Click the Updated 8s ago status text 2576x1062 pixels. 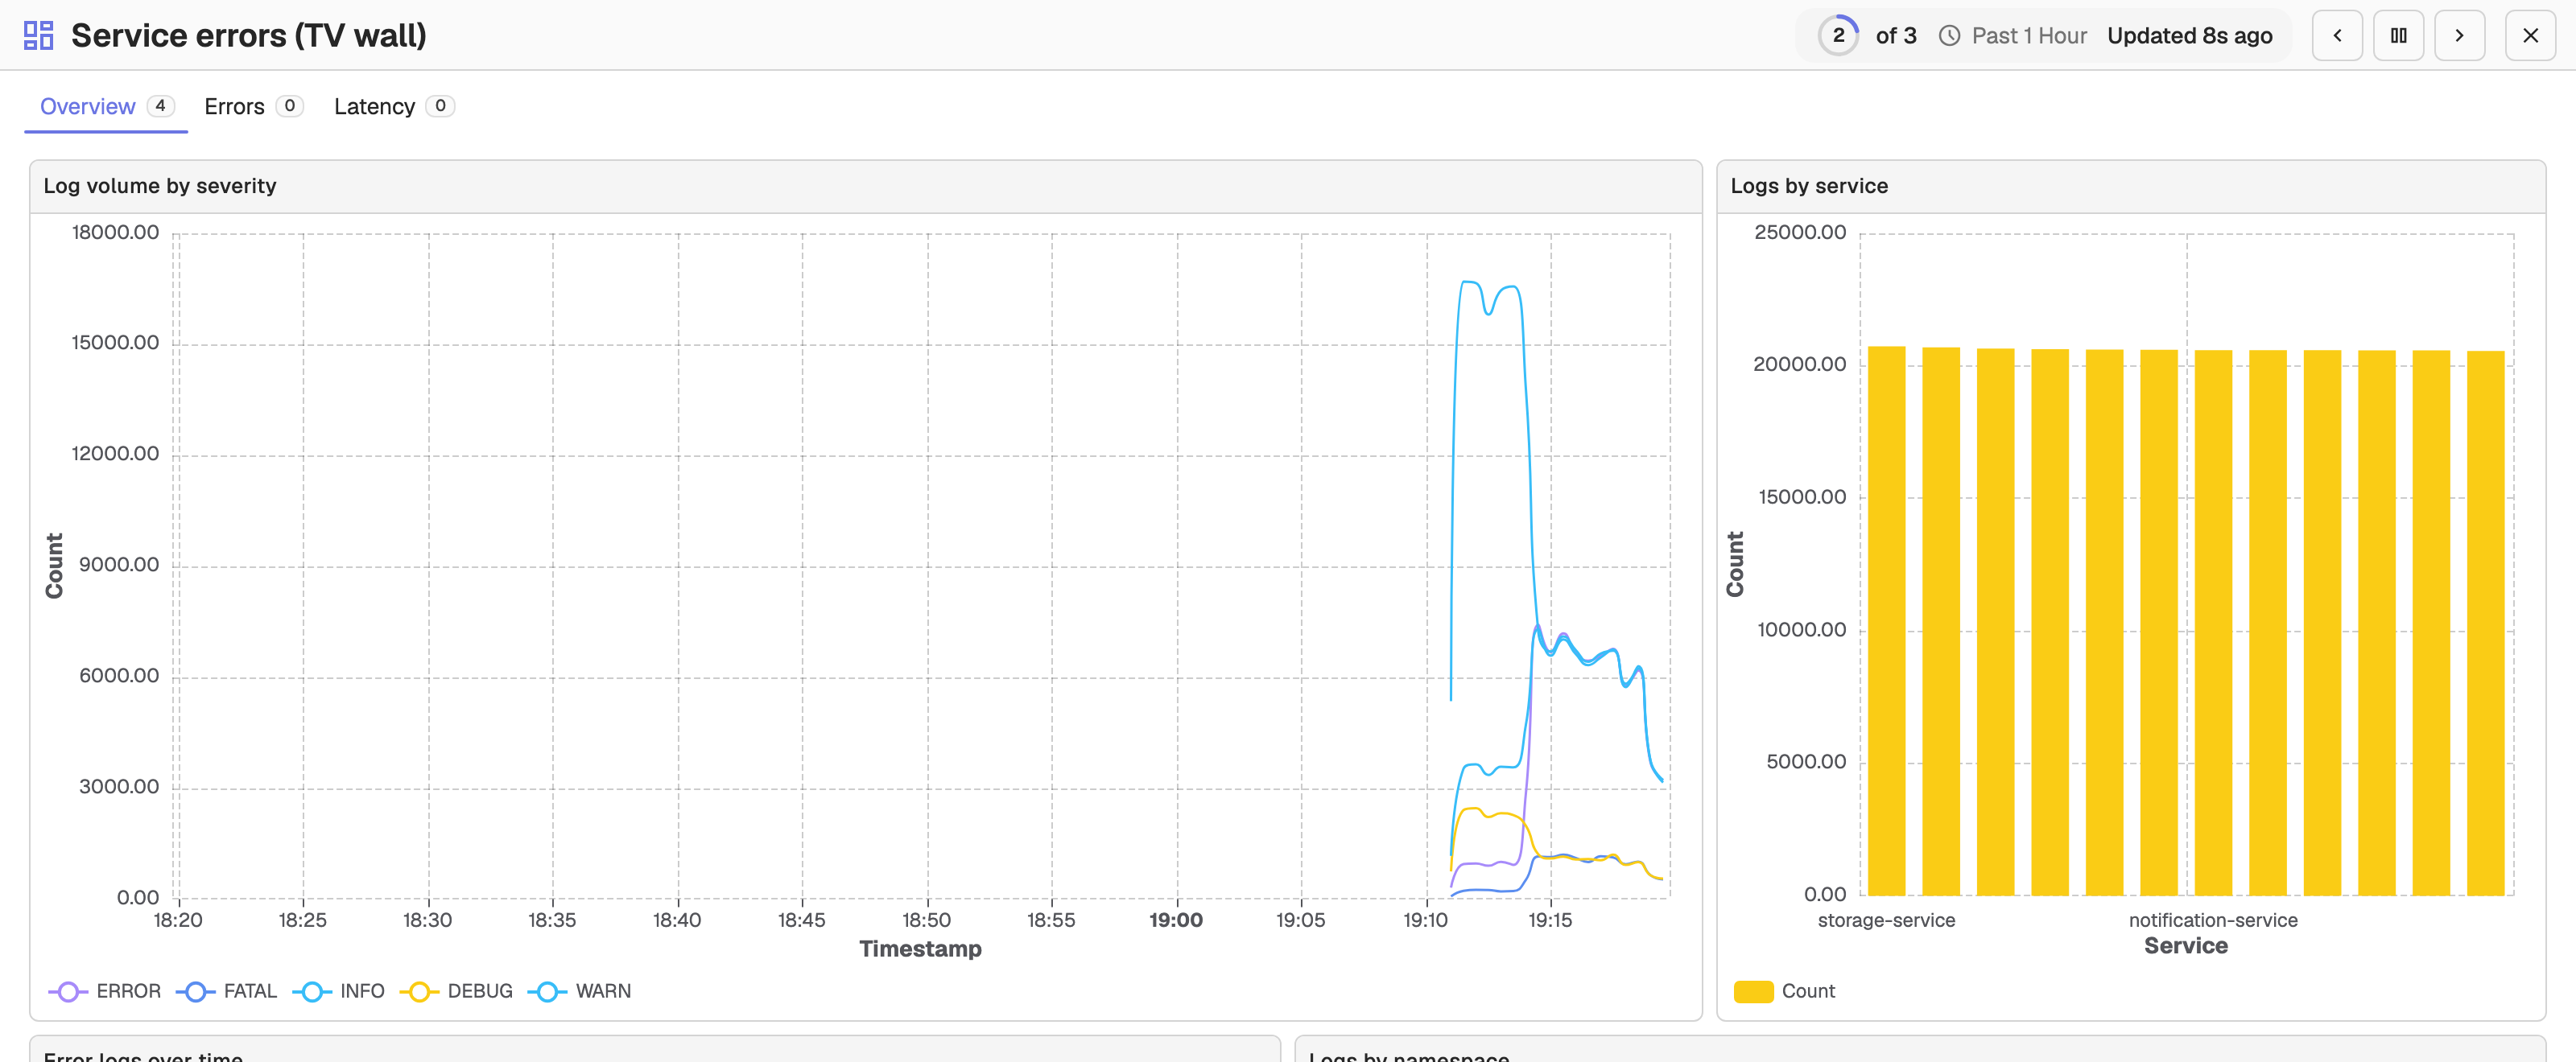(x=2189, y=36)
